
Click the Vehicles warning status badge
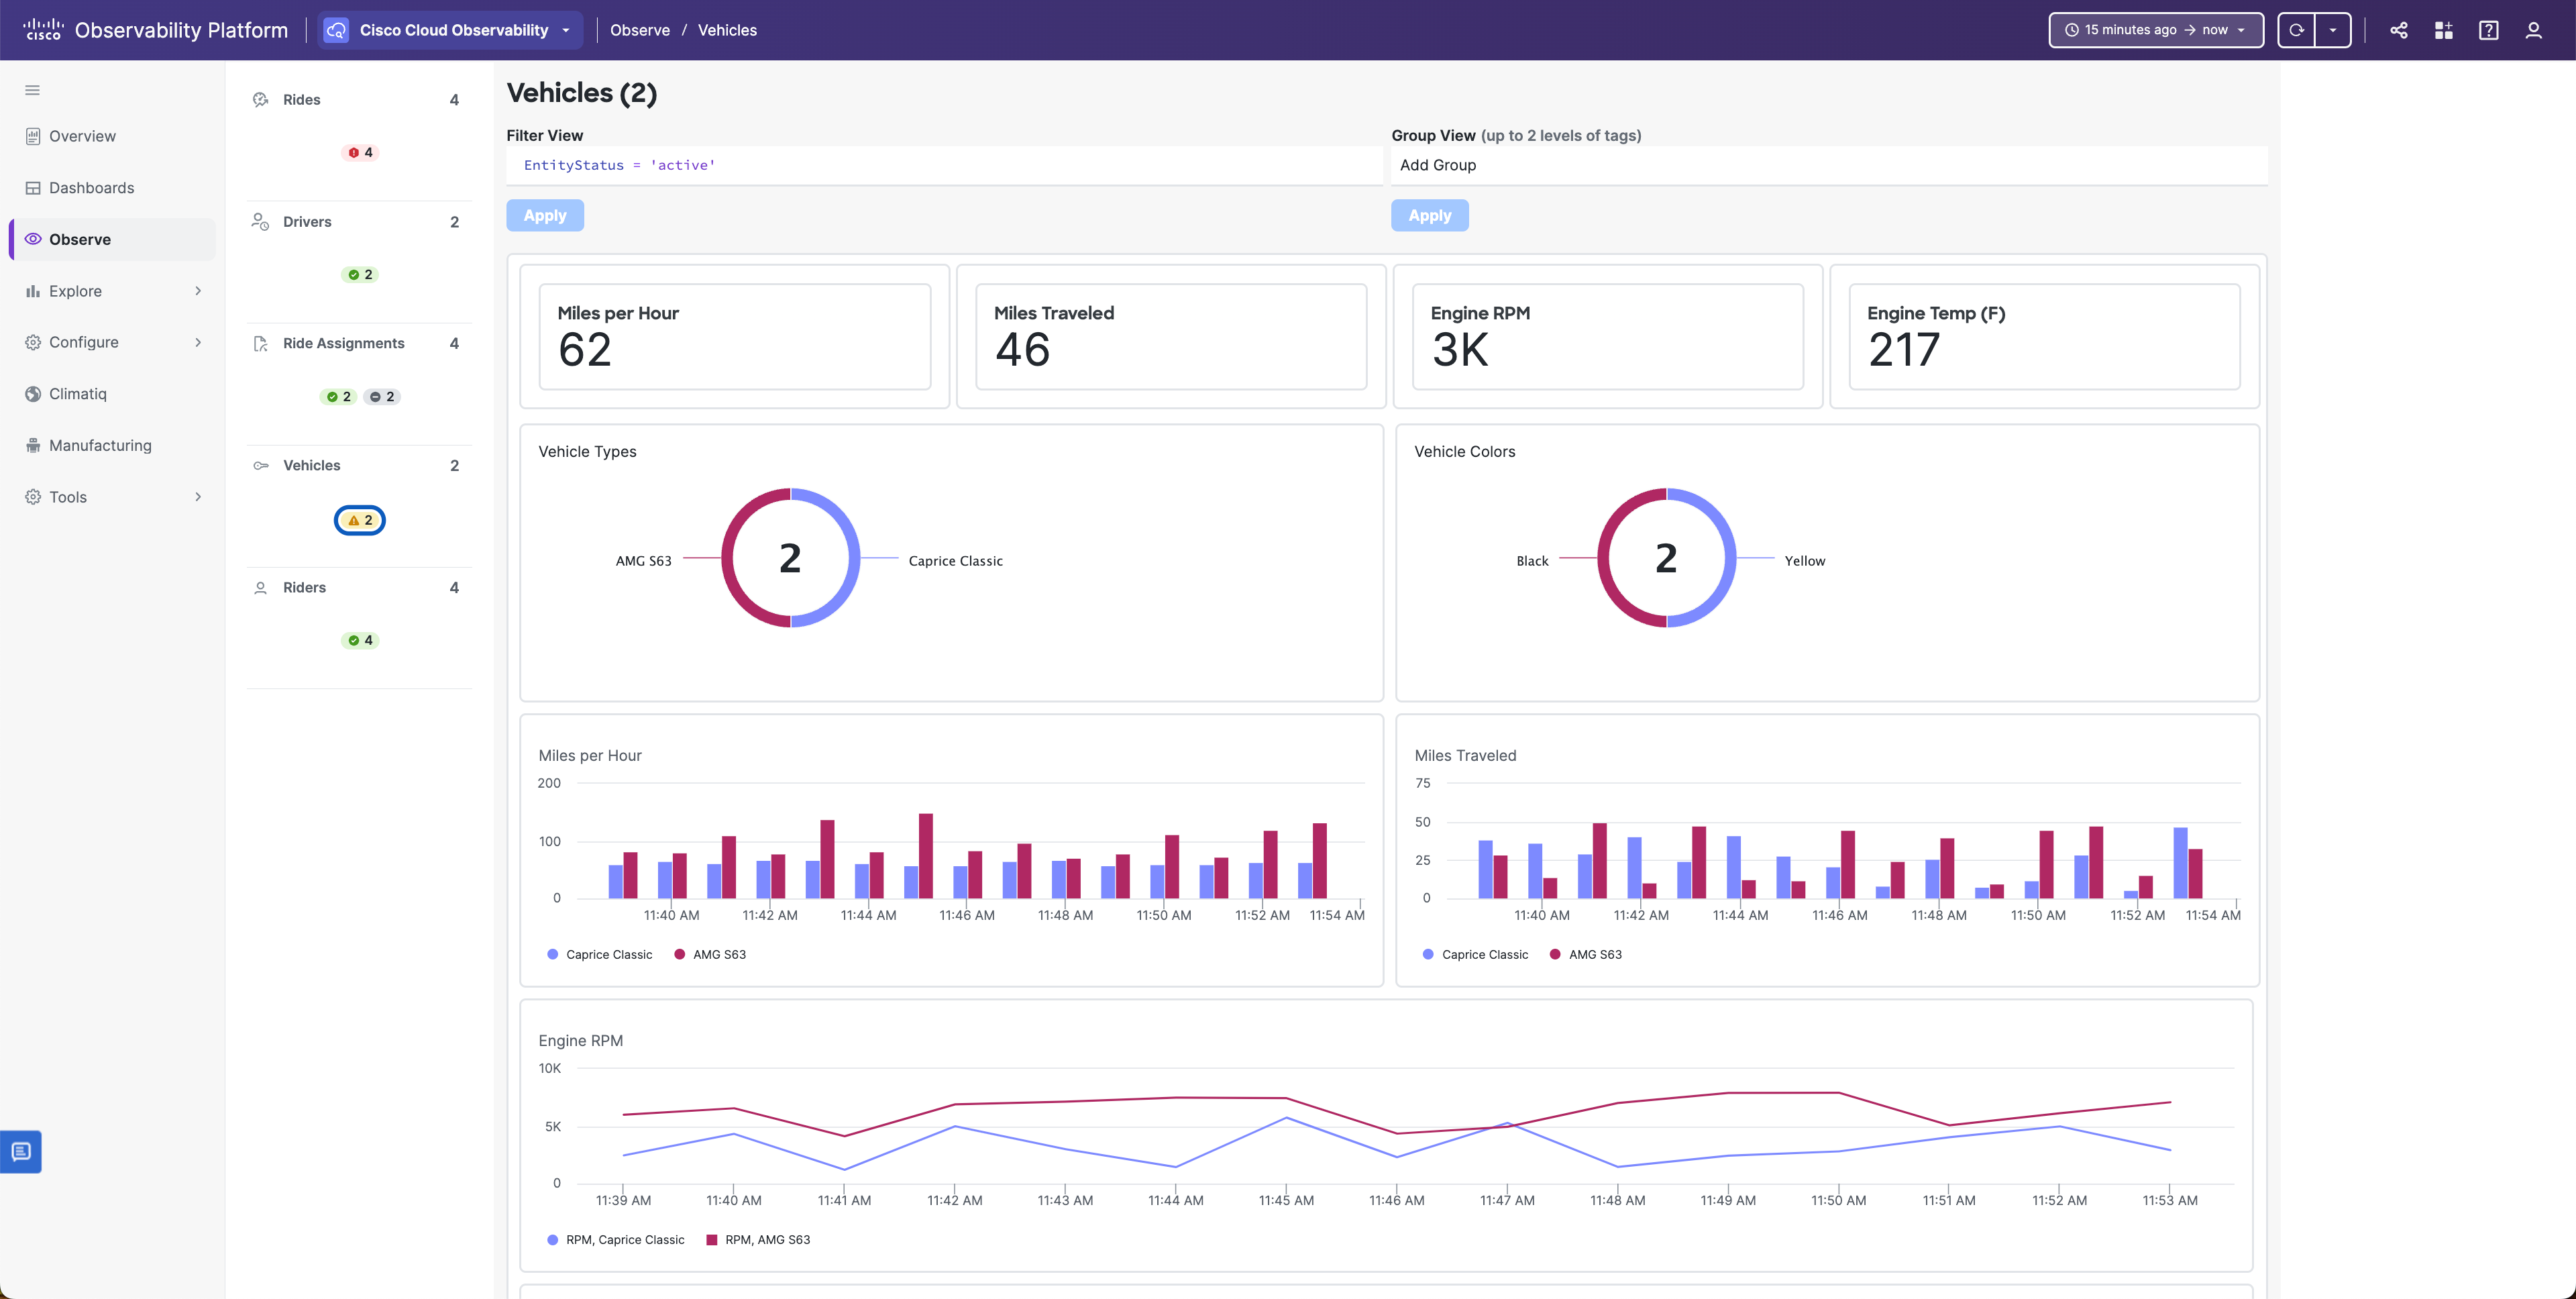click(360, 520)
